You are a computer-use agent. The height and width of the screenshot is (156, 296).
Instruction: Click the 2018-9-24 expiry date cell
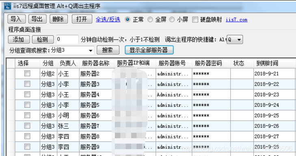(x=274, y=105)
